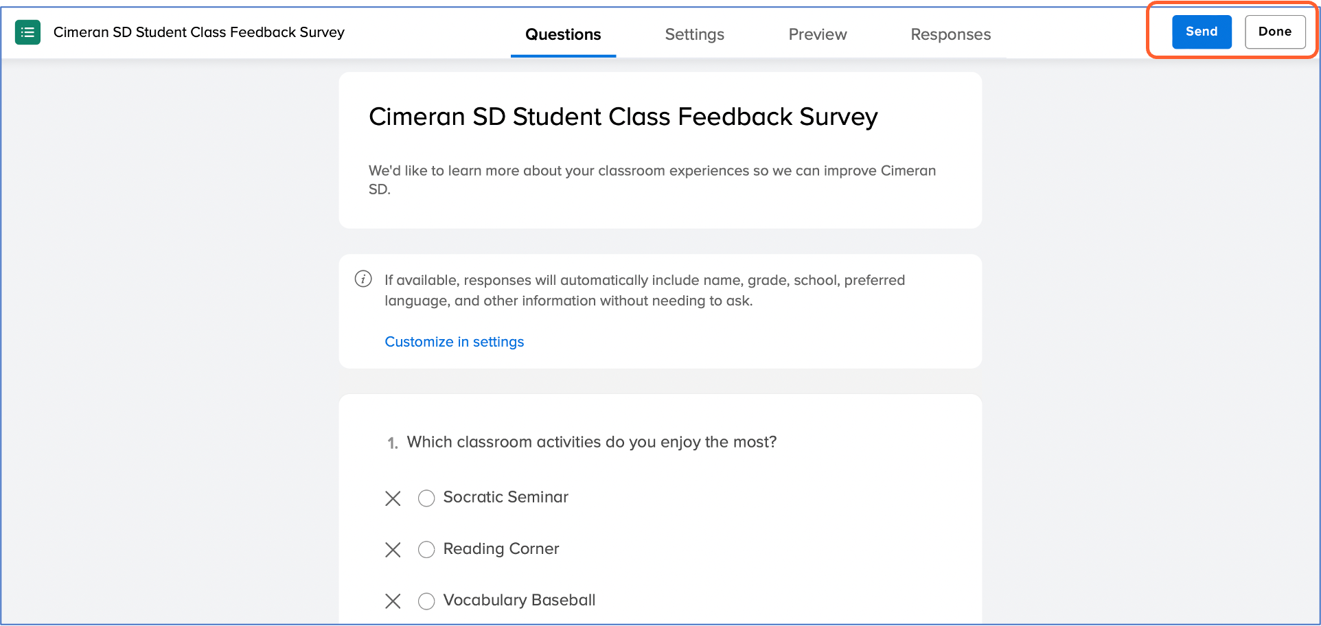
Task: Click the green survey list icon
Action: click(27, 32)
